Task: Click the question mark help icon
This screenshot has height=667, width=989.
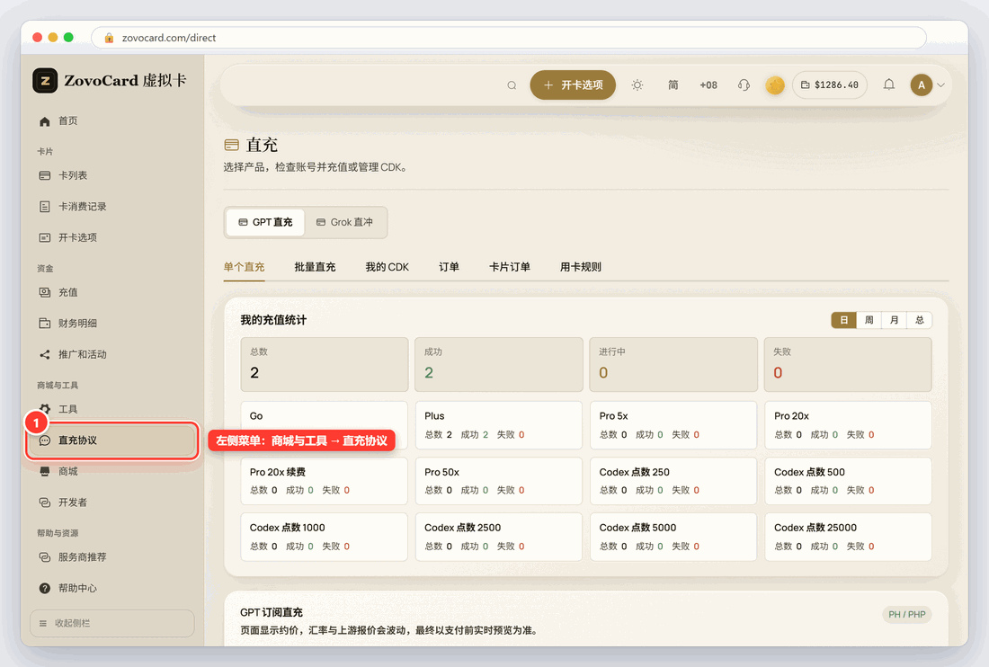Action: coord(45,588)
